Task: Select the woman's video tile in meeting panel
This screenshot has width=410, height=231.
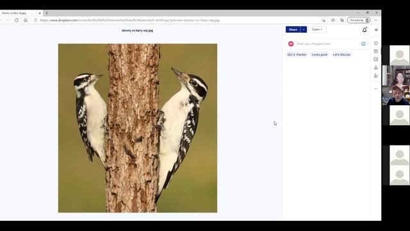Action: pyautogui.click(x=396, y=75)
